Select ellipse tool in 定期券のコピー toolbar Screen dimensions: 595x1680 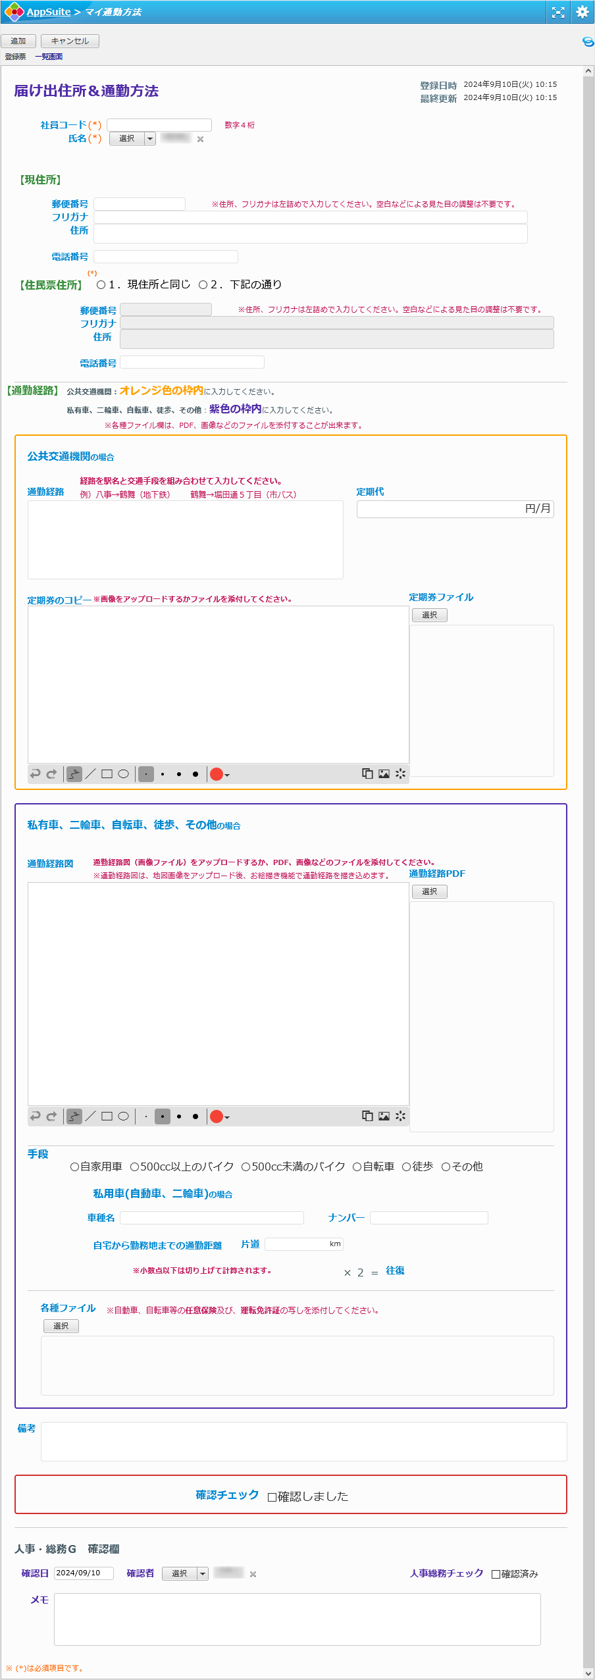[x=123, y=774]
